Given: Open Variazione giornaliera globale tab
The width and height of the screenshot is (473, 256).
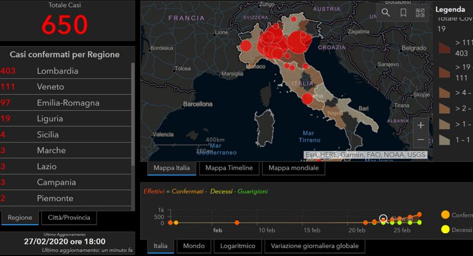Looking at the screenshot, I should click(315, 246).
